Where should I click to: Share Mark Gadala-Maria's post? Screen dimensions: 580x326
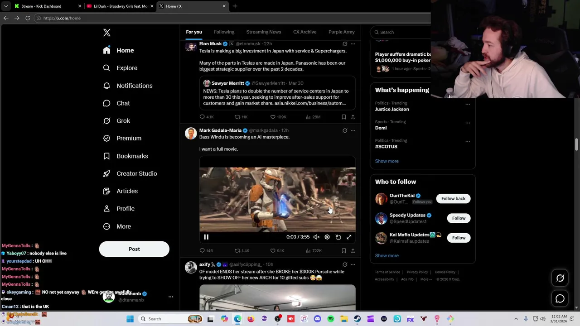[x=353, y=250]
